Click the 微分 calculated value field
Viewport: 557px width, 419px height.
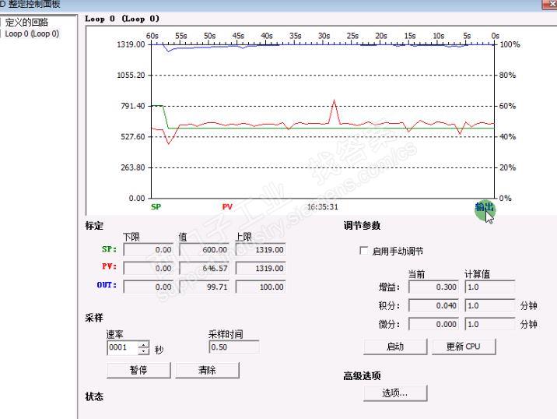click(489, 324)
